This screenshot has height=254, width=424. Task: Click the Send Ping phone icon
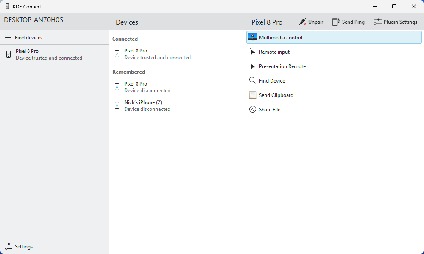[x=336, y=22]
